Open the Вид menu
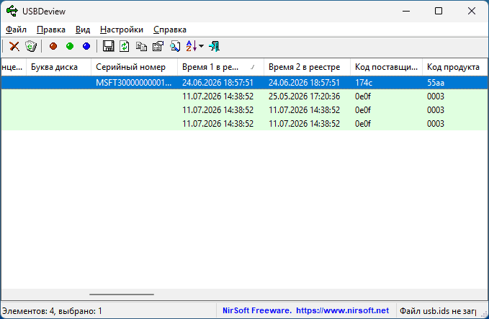This screenshot has height=319, width=489. tap(83, 30)
